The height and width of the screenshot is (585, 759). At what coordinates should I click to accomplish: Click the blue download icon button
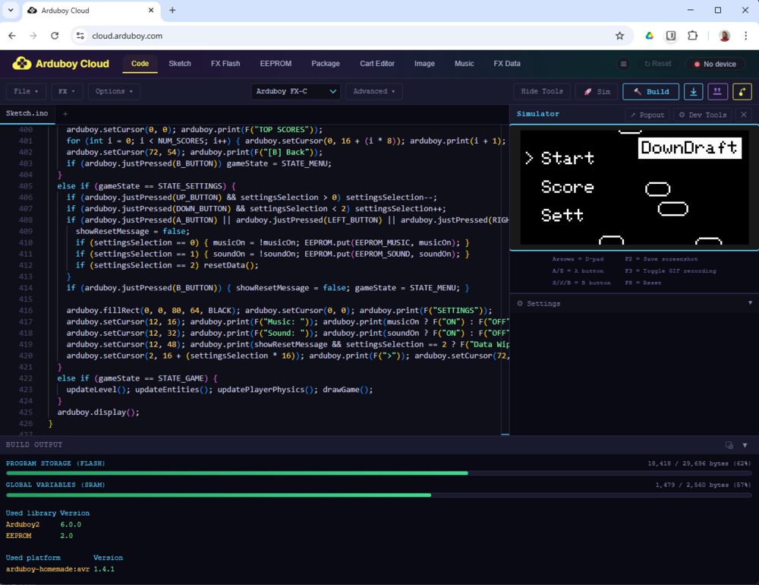click(694, 92)
